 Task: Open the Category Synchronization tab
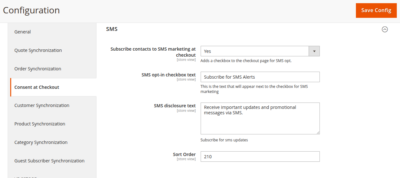(41, 142)
